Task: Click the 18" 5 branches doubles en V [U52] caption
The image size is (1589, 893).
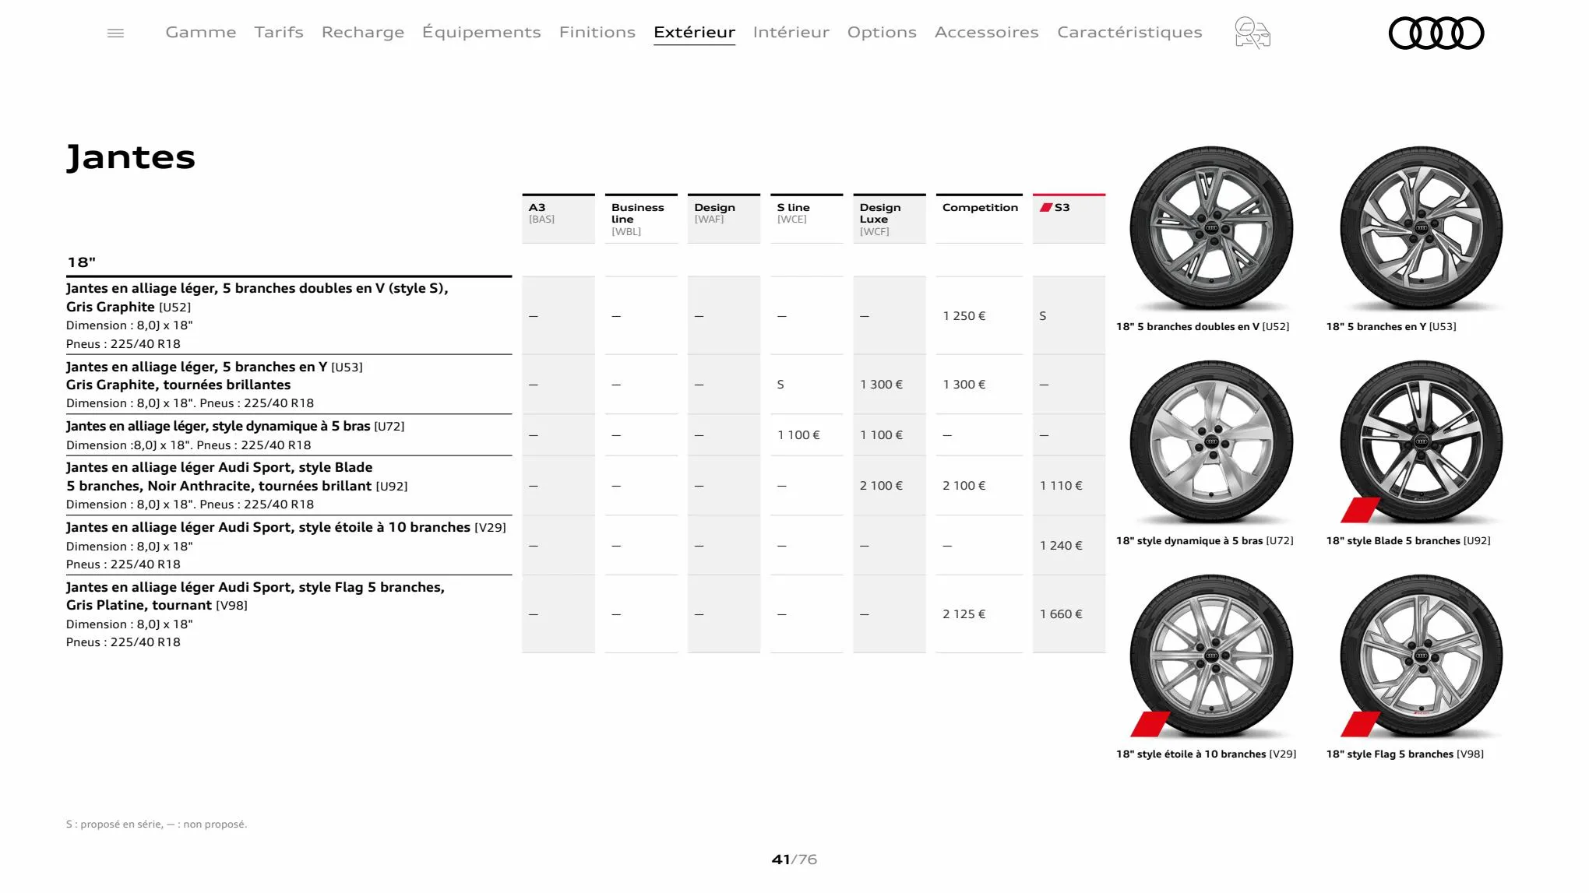Action: click(x=1203, y=327)
